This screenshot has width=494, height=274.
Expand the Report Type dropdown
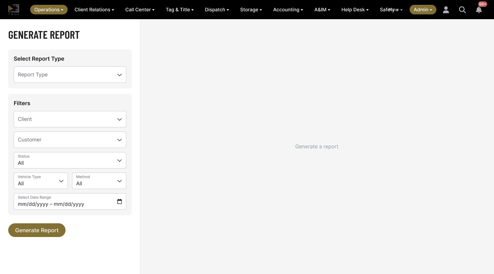[x=70, y=75]
